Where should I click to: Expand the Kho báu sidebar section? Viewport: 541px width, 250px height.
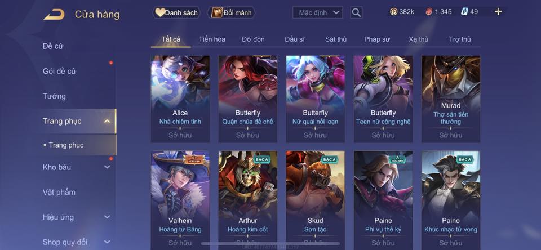pyautogui.click(x=107, y=167)
